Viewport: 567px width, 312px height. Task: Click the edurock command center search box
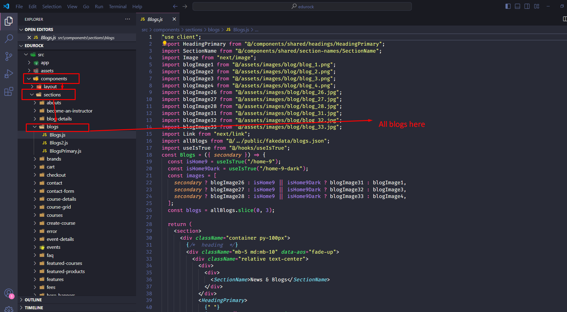[302, 6]
